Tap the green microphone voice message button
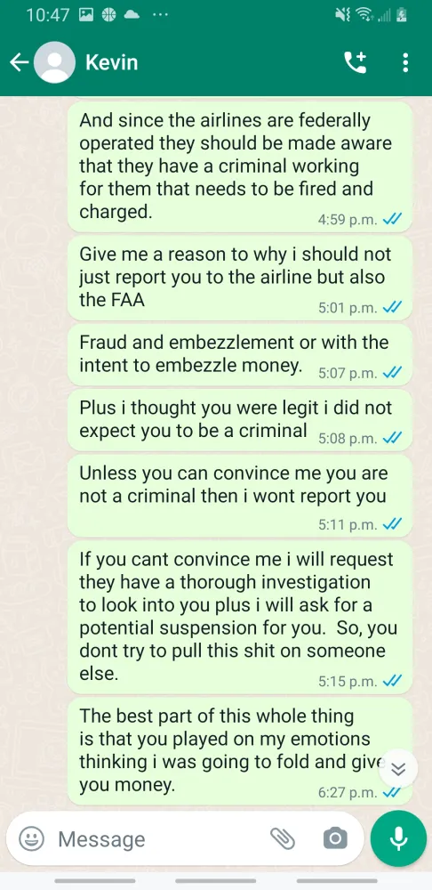The width and height of the screenshot is (432, 890). [x=398, y=838]
